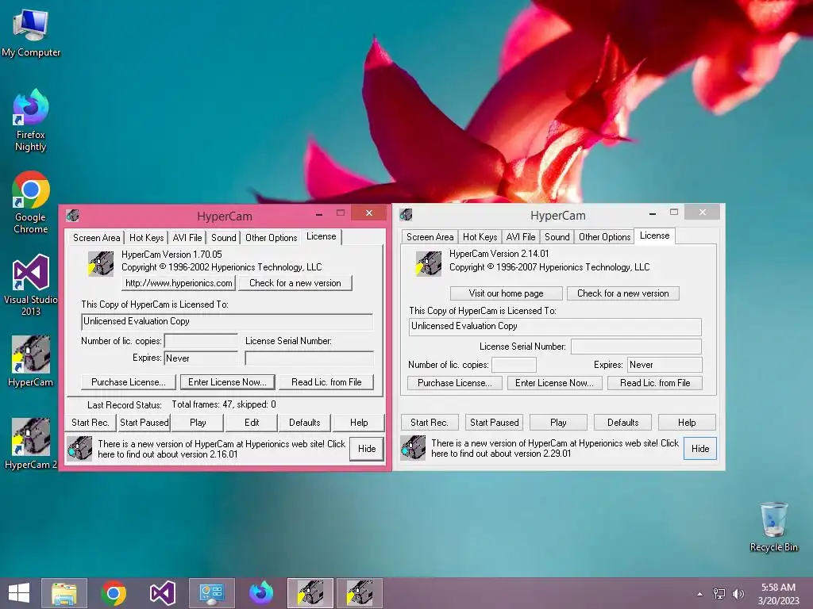The width and height of the screenshot is (813, 609).
Task: Switch to Sound tab in HyperCam 1.70
Action: [x=223, y=238]
